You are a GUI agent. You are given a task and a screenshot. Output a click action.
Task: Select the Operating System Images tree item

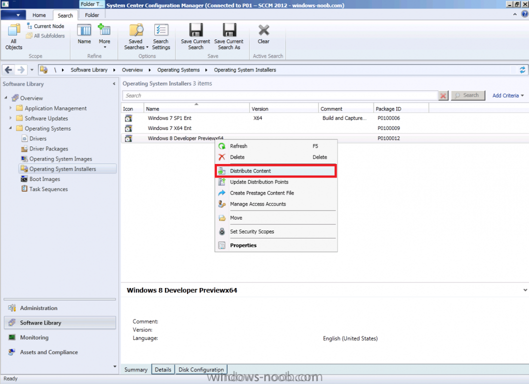[x=60, y=158]
